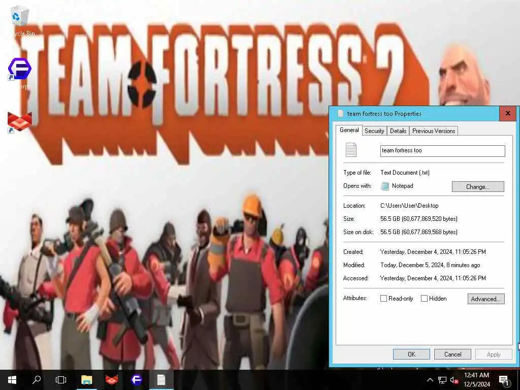The width and height of the screenshot is (520, 390).
Task: Switch to the General tab
Action: (x=349, y=130)
